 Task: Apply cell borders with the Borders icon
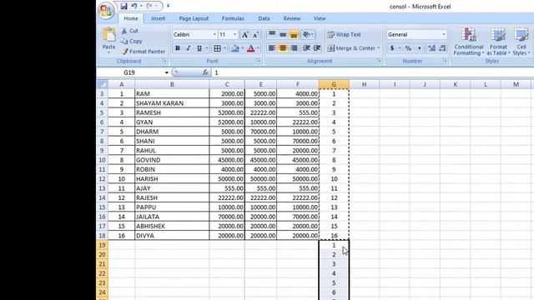[x=217, y=48]
